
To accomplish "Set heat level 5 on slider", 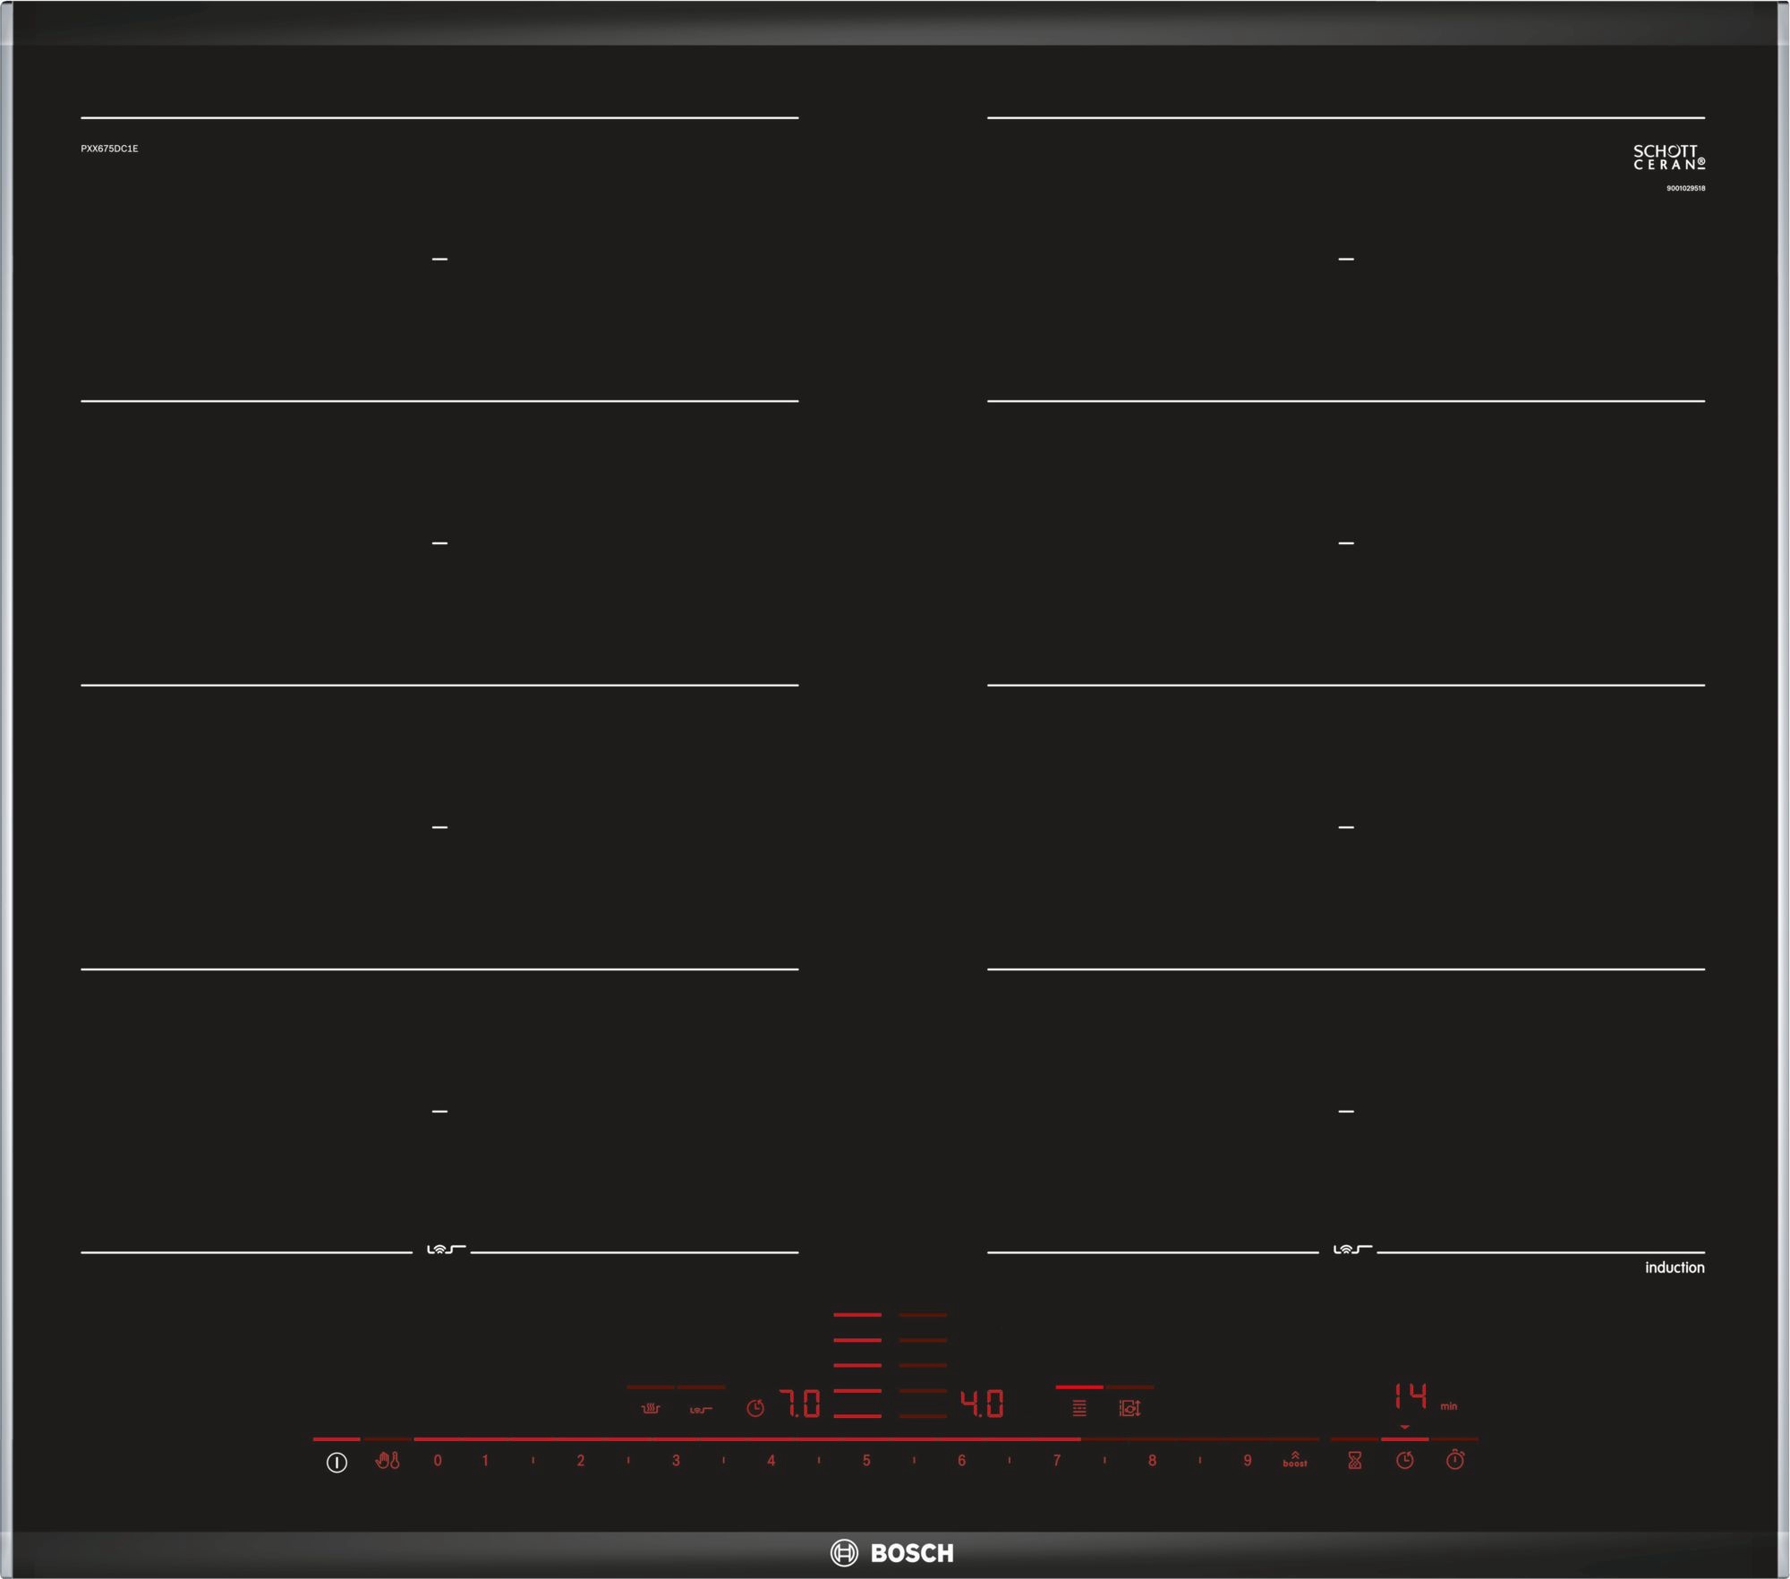I will point(866,1461).
